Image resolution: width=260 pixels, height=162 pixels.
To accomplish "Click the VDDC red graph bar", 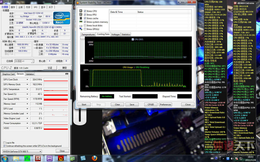I will tap(56, 129).
